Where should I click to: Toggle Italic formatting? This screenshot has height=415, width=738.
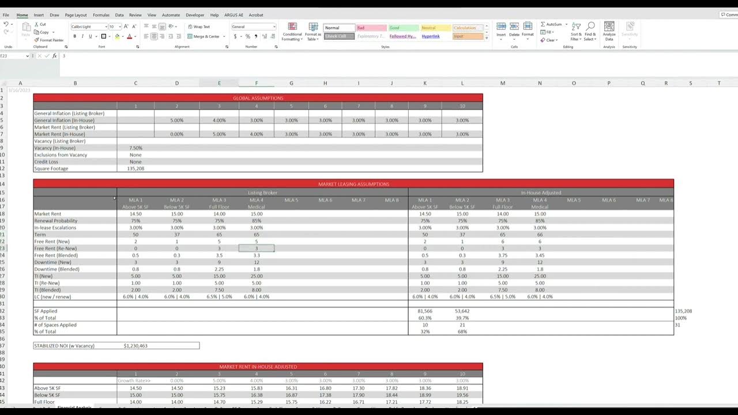[82, 36]
